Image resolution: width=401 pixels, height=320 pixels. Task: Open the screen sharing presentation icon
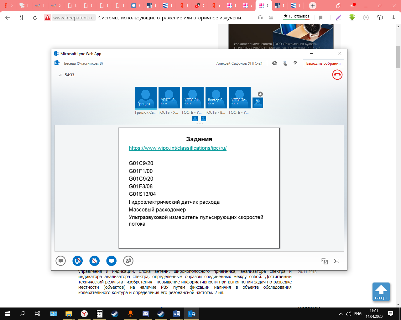(x=111, y=261)
